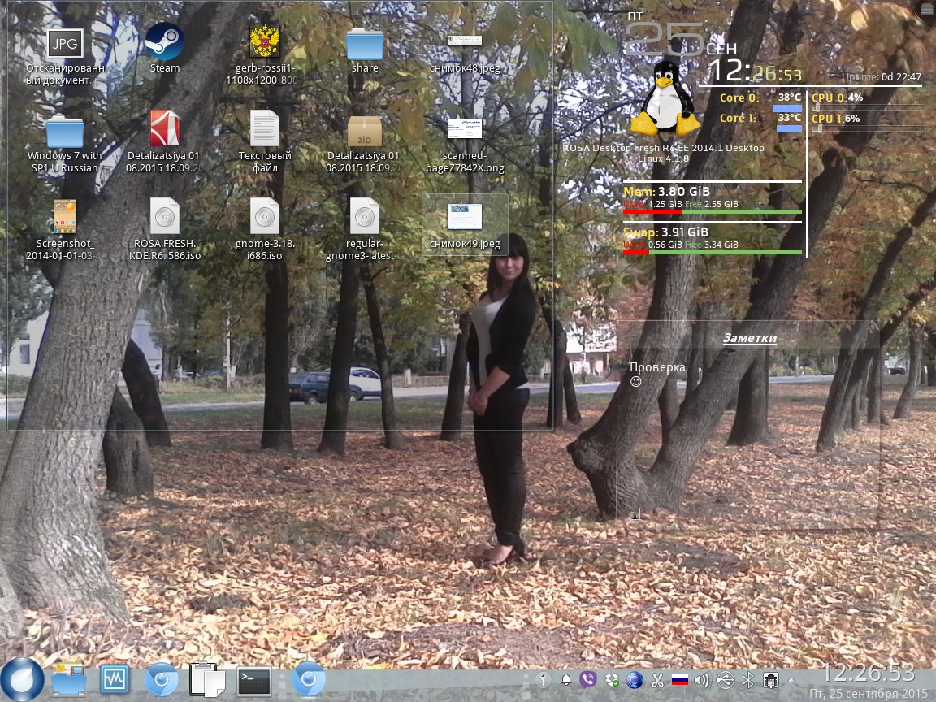The height and width of the screenshot is (702, 936).
Task: Click the info tray icon with up arrow
Action: tap(544, 679)
